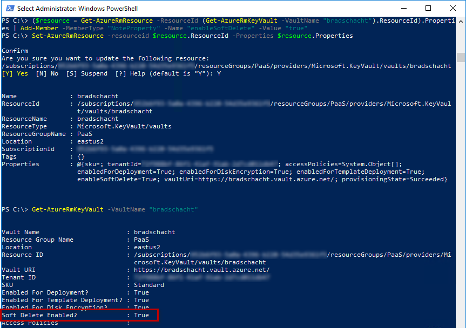Click the scrollbar up arrow
466x328 pixels.
pyautogui.click(x=461, y=22)
